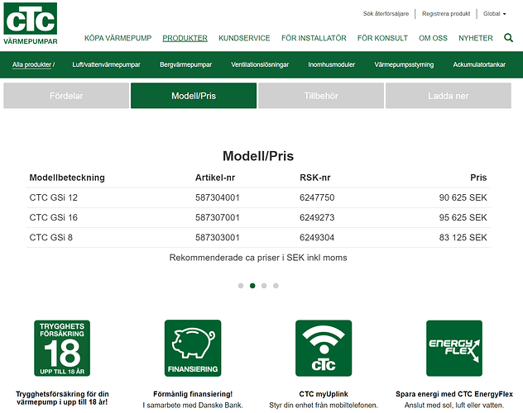Viewport: 523px width, 413px height.
Task: Click the CTC Värmepumpar logo
Action: 30,24
